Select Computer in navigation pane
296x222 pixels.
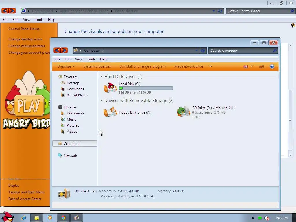(x=75, y=143)
